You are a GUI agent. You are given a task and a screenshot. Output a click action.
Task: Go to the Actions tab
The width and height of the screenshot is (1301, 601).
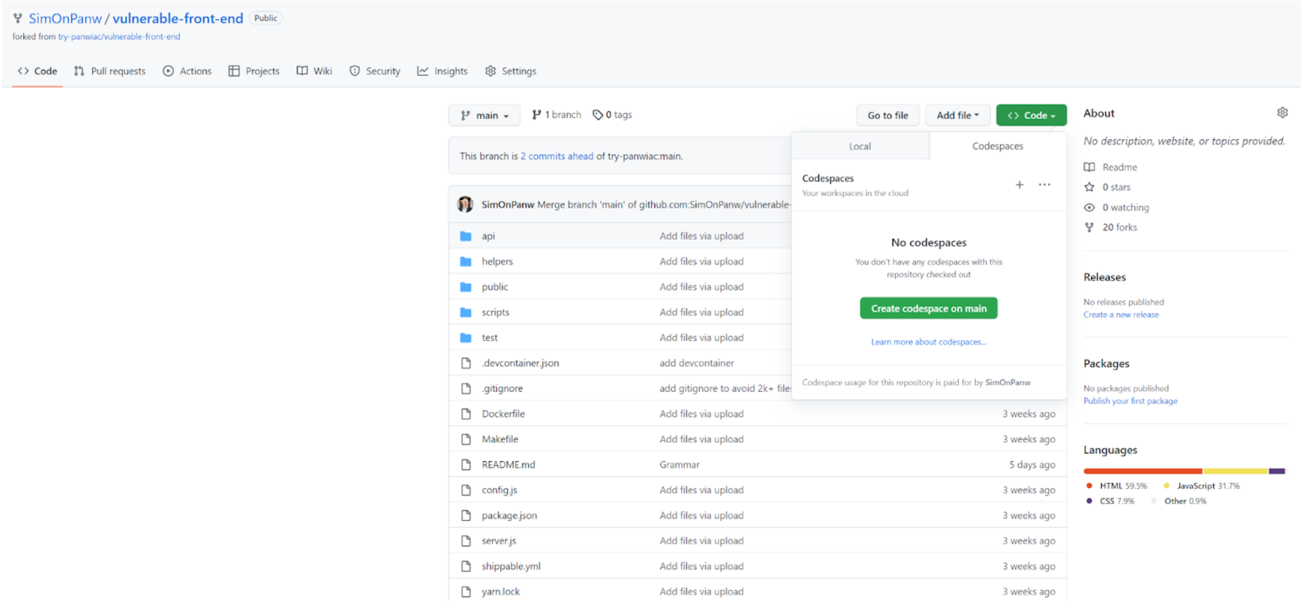click(x=188, y=71)
